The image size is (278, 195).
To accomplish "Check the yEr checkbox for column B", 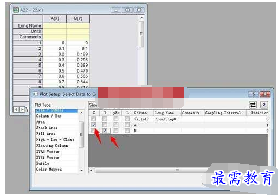I will point(116,131).
